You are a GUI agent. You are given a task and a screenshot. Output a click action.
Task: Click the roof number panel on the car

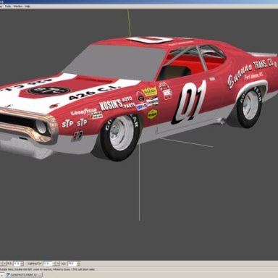(x=150, y=40)
